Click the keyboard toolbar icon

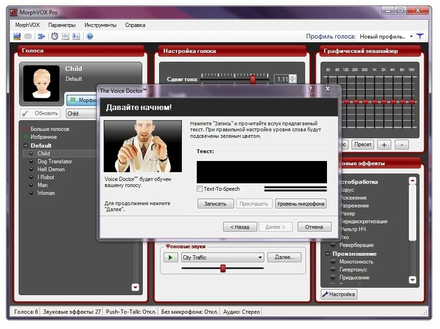click(x=28, y=36)
